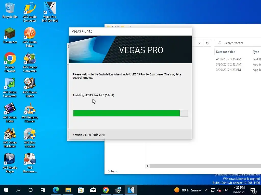Click the installation progress bar

coord(130,113)
